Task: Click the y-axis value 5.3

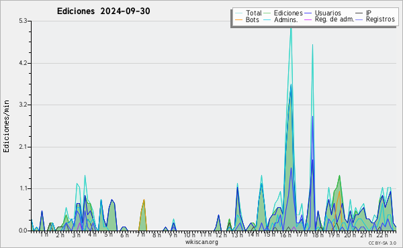Action: pos(23,21)
